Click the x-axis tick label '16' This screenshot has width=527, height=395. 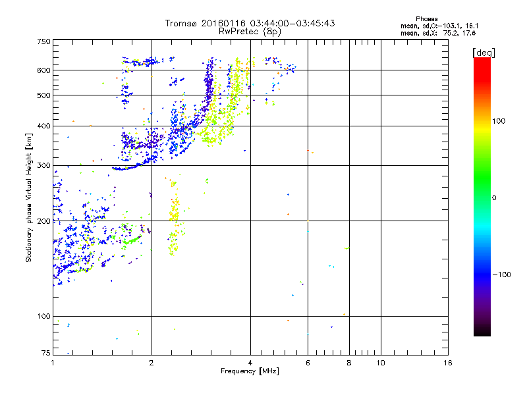coord(448,363)
